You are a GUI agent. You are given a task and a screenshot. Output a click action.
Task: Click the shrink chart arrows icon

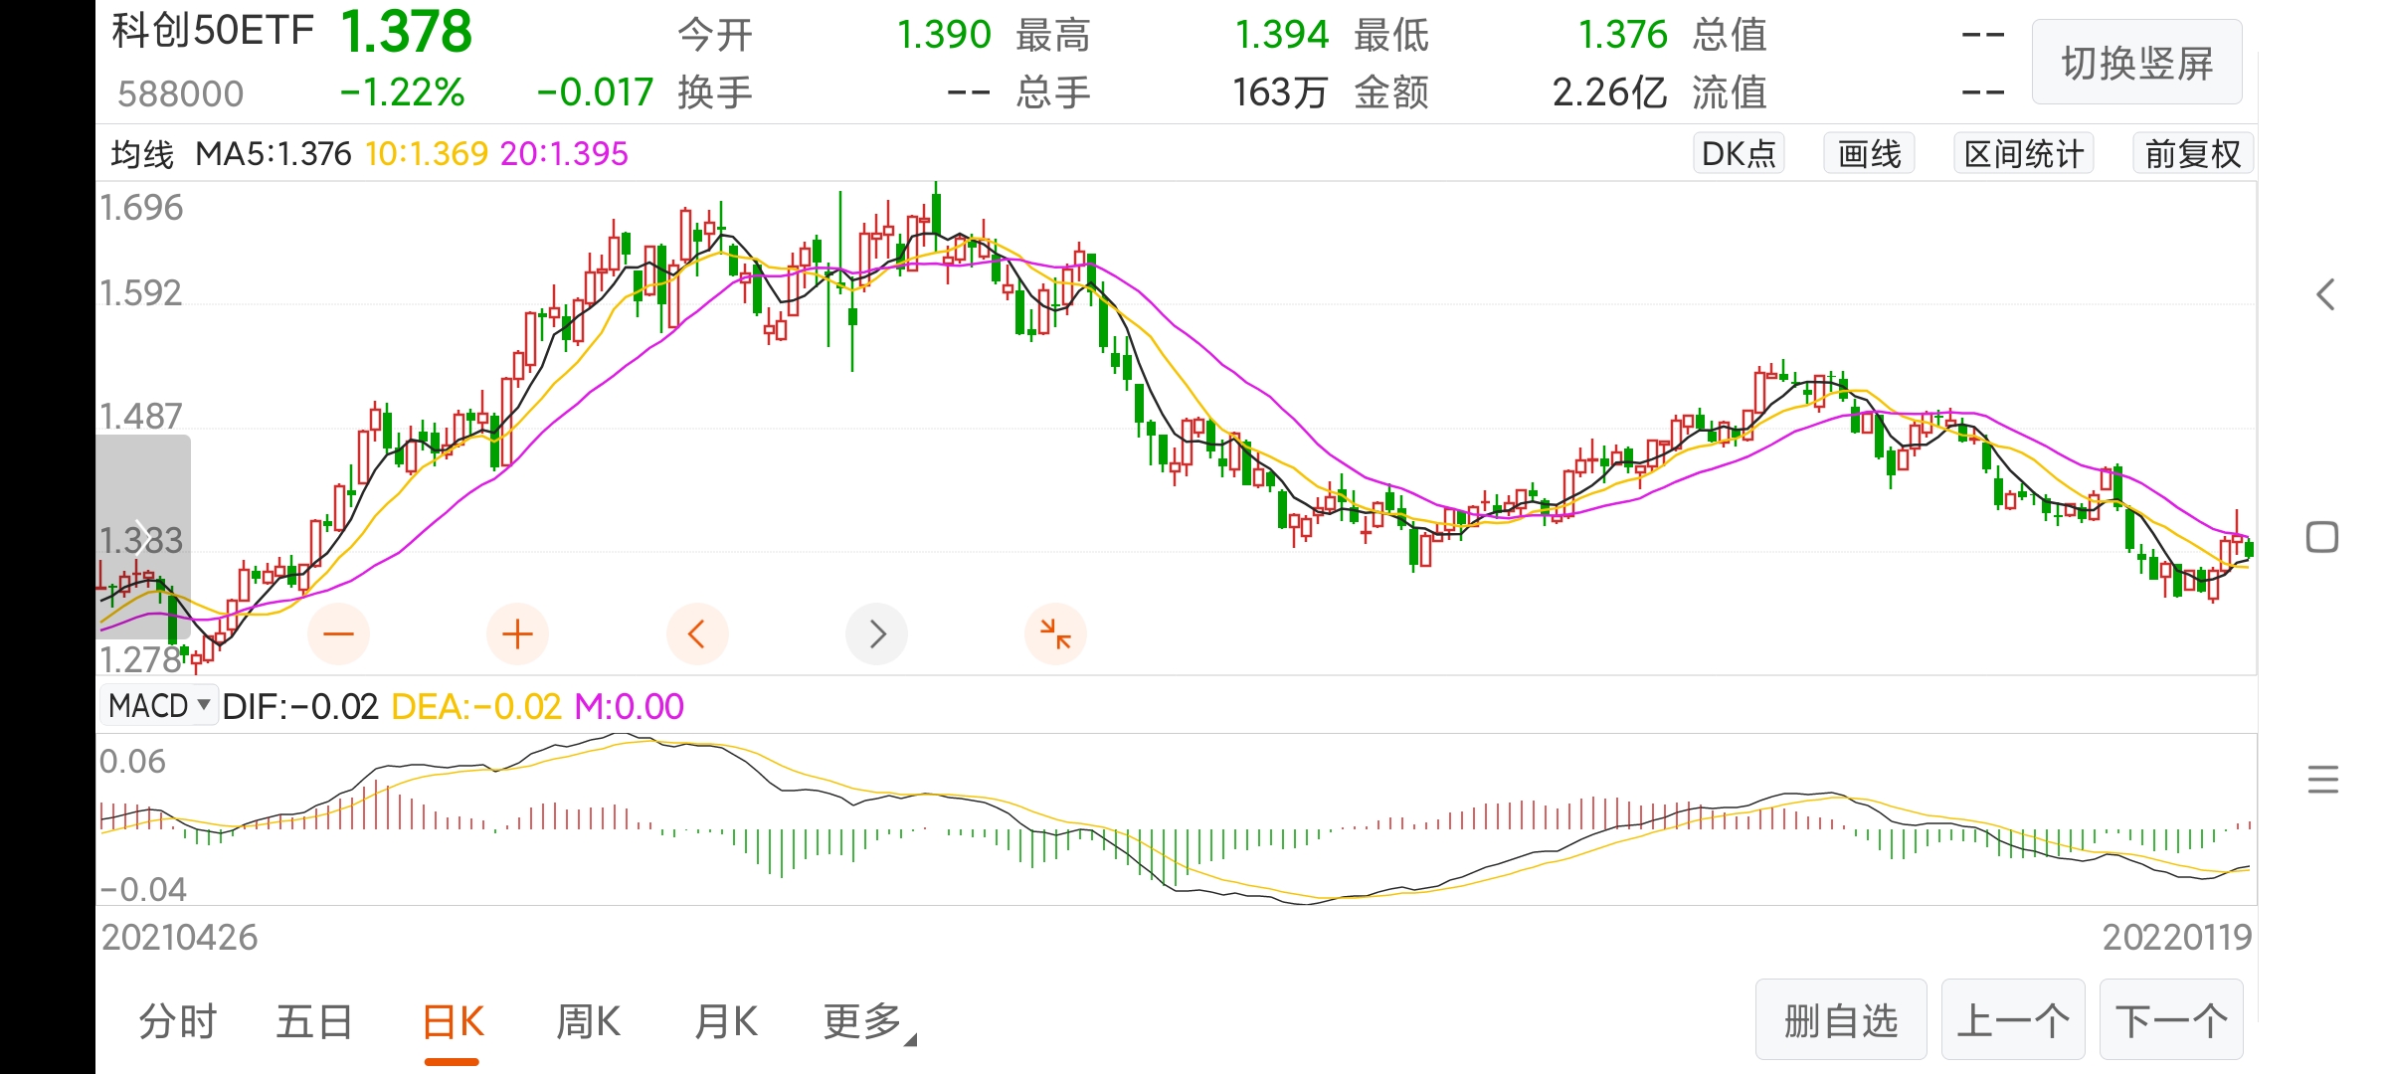tap(1054, 633)
